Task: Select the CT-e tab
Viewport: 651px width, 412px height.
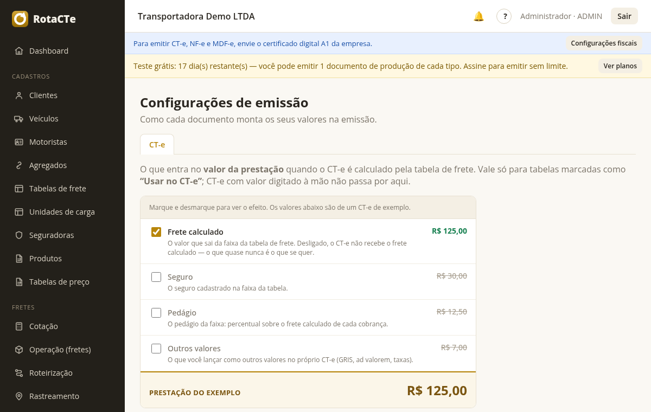Action: click(x=157, y=145)
